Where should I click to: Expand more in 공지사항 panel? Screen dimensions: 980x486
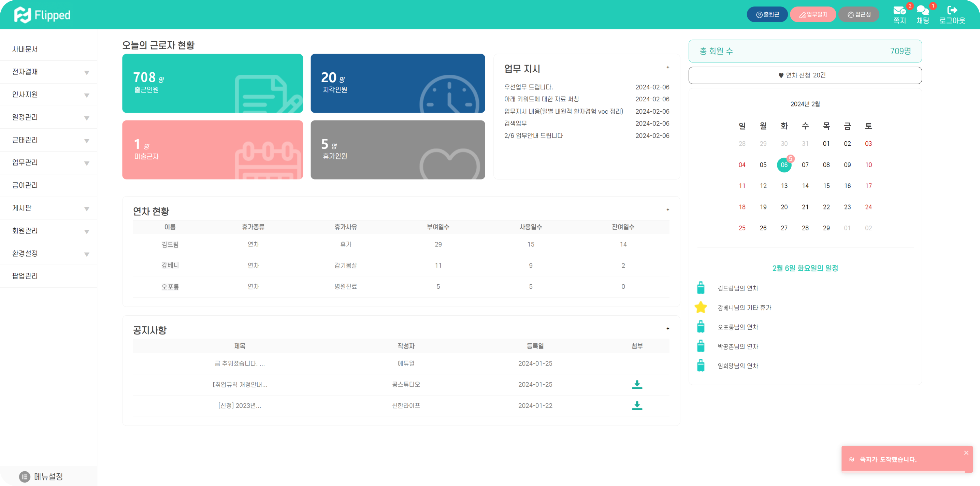point(668,329)
